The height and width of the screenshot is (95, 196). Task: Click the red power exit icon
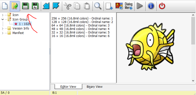coord(162,6)
